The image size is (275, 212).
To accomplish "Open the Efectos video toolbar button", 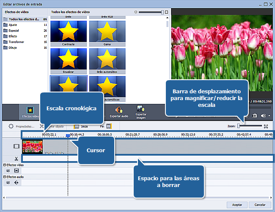I will 30,112.
